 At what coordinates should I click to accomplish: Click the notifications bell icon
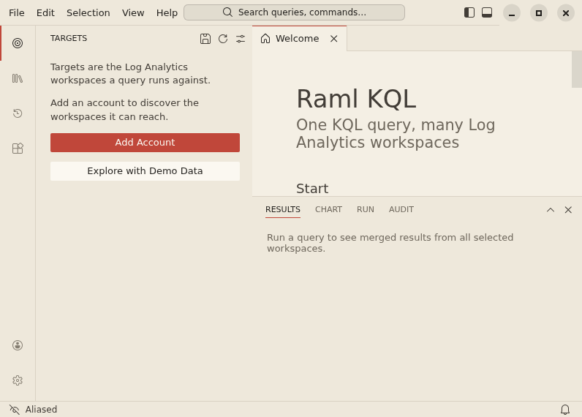(x=565, y=409)
